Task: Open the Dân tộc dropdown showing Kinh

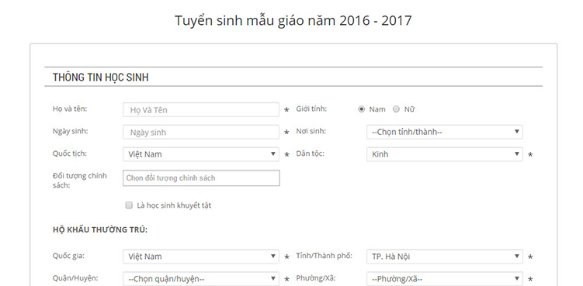Action: click(445, 154)
